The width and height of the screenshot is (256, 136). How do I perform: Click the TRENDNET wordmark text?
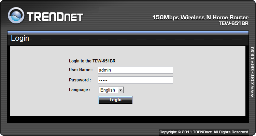pyautogui.click(x=55, y=17)
